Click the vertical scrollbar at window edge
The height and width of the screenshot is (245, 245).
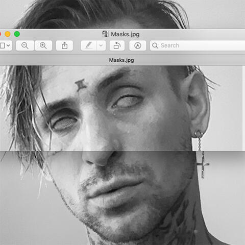point(244,108)
